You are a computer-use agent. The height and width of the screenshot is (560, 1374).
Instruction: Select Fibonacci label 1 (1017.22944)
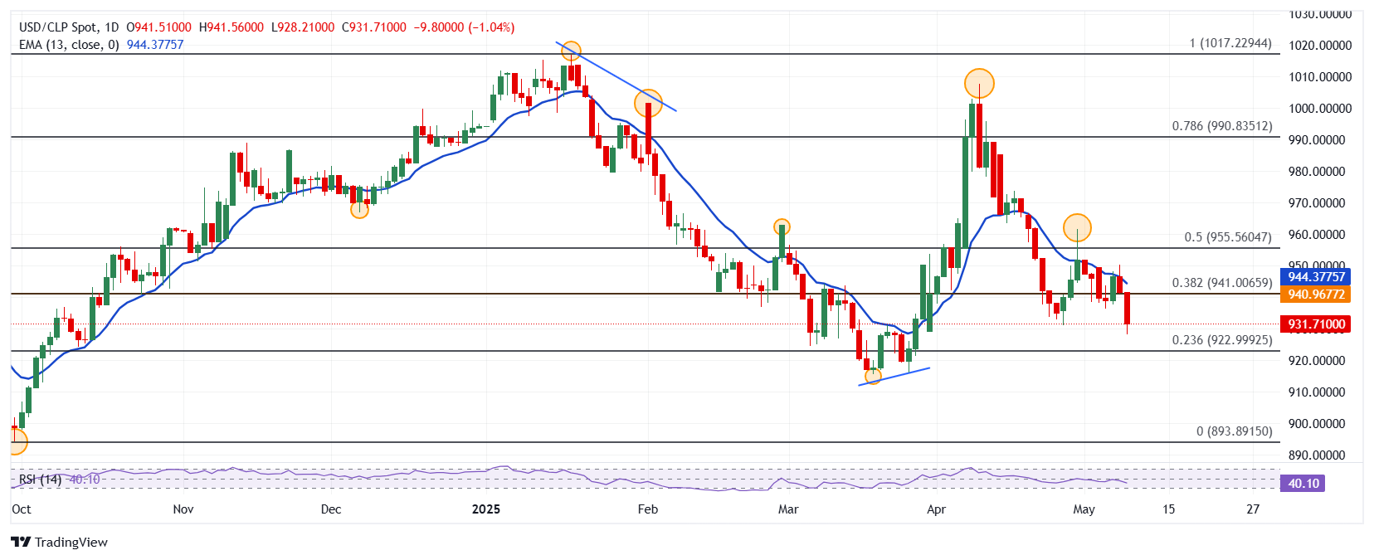coord(1230,43)
